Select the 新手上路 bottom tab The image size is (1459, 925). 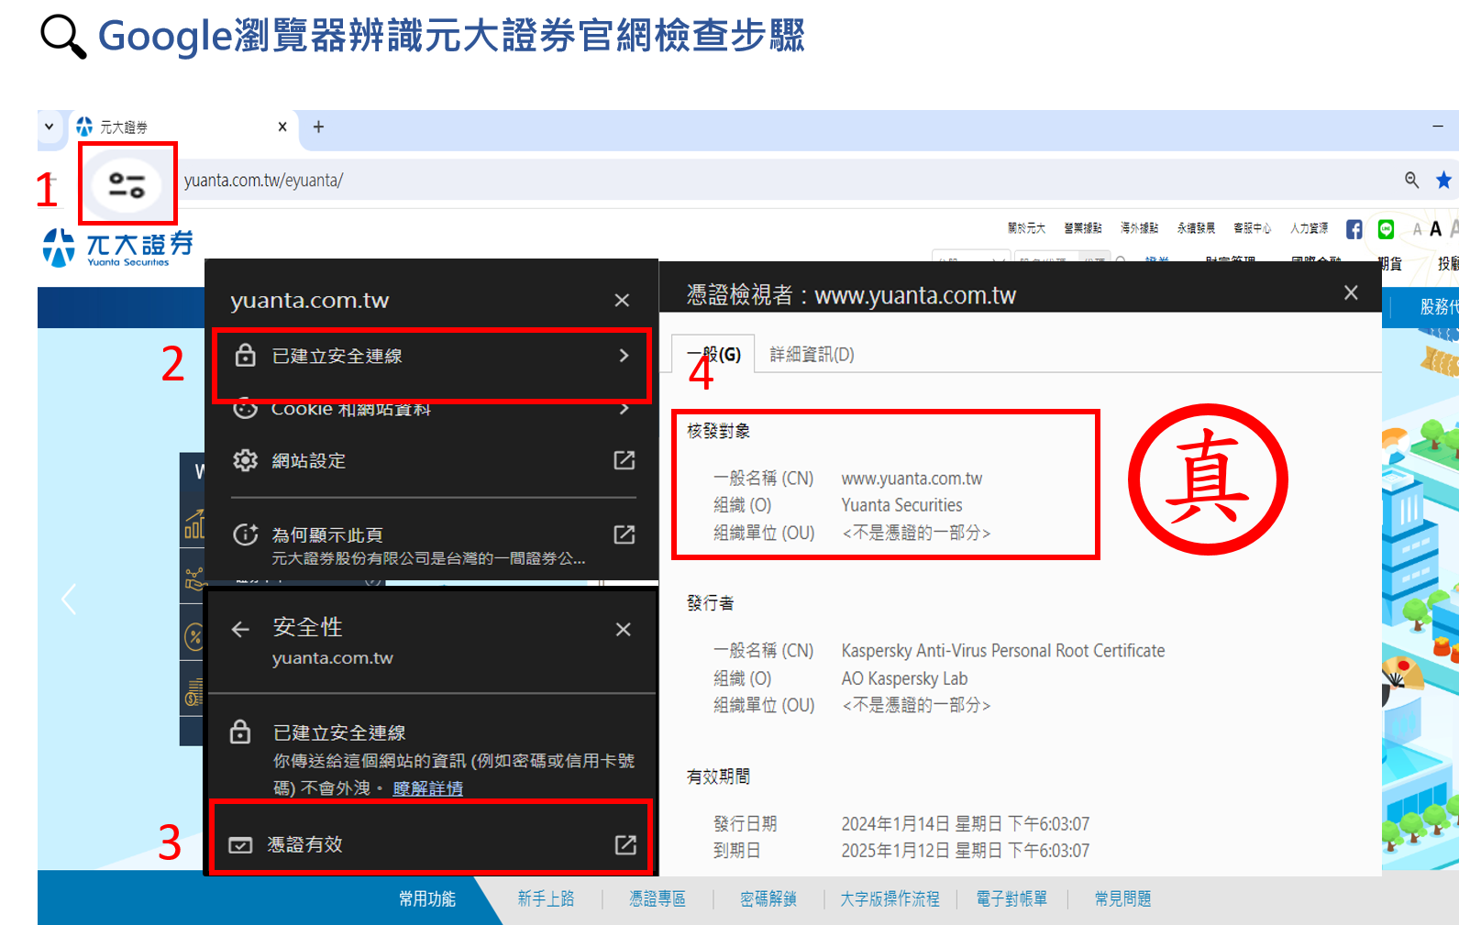(546, 899)
